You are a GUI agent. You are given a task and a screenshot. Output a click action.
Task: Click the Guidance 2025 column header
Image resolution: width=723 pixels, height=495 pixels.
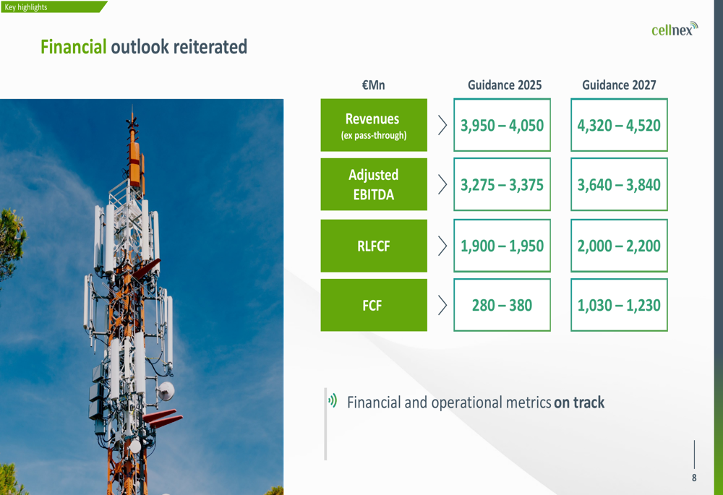coord(505,85)
